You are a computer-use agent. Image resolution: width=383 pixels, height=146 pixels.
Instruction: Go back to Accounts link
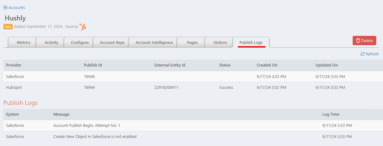17,7
